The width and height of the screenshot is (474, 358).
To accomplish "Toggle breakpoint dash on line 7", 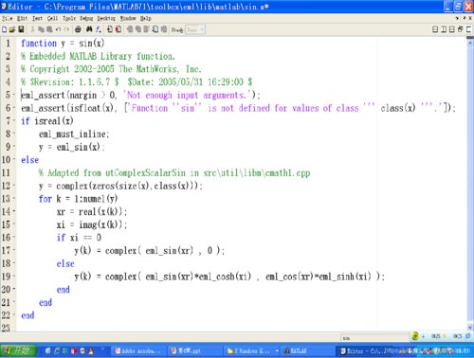I will click(x=14, y=121).
